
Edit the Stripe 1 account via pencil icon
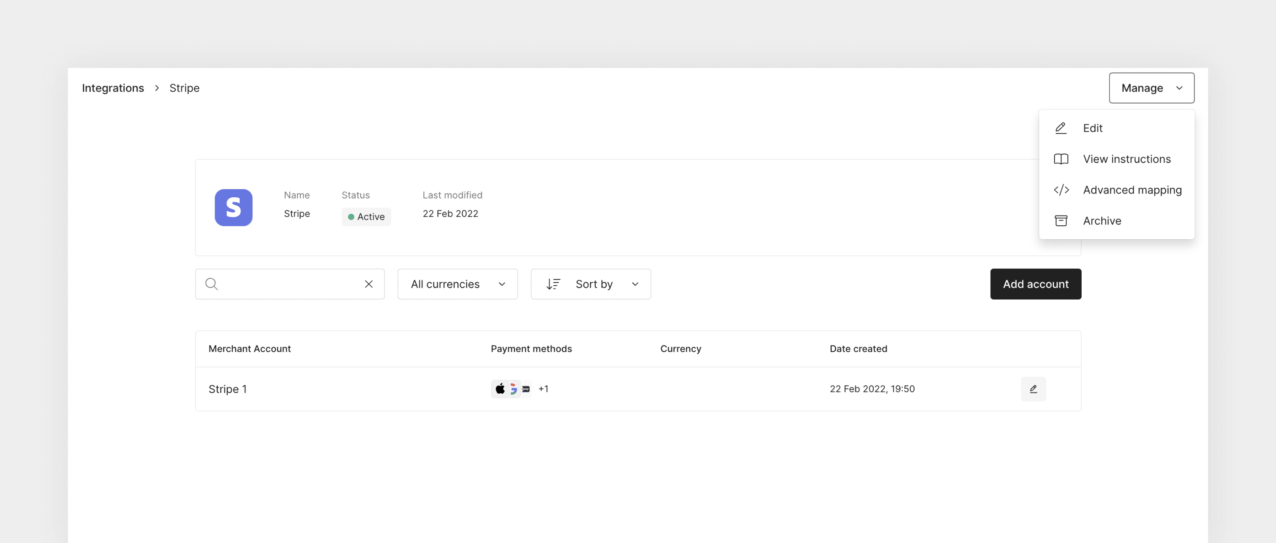point(1033,389)
